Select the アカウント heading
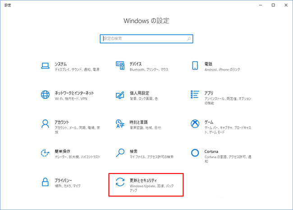This screenshot has width=293, height=210. click(62, 122)
